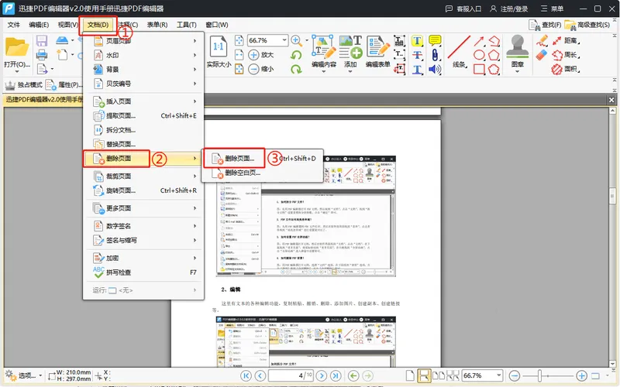Click the Properties 属性(P) button
Image resolution: width=620 pixels, height=387 pixels.
pos(64,84)
